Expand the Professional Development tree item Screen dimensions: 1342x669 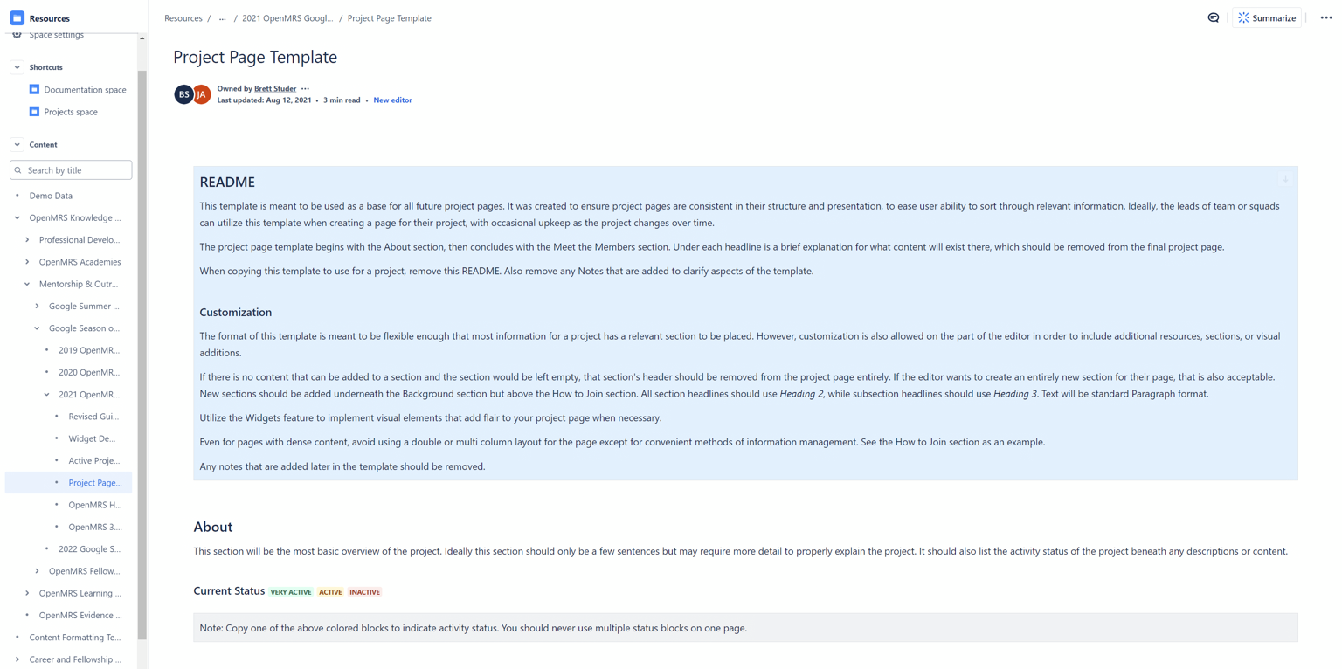[x=27, y=239]
